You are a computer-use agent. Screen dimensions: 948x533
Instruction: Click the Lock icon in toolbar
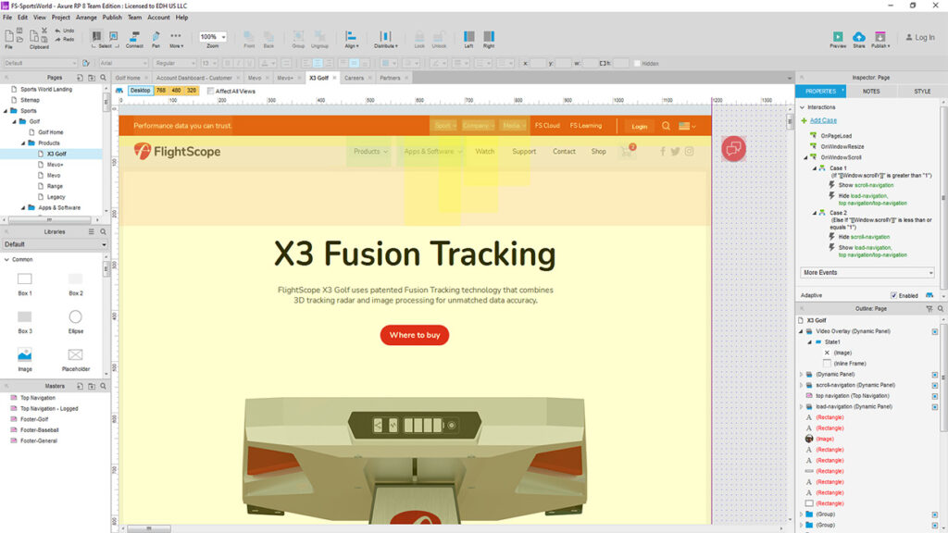pyautogui.click(x=419, y=37)
